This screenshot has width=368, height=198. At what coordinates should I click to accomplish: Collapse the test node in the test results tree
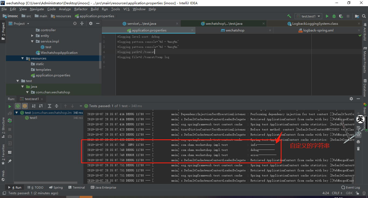17,112
